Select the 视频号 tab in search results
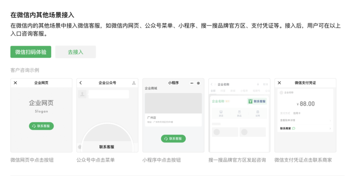This screenshot has width=356, height=176. (257, 91)
